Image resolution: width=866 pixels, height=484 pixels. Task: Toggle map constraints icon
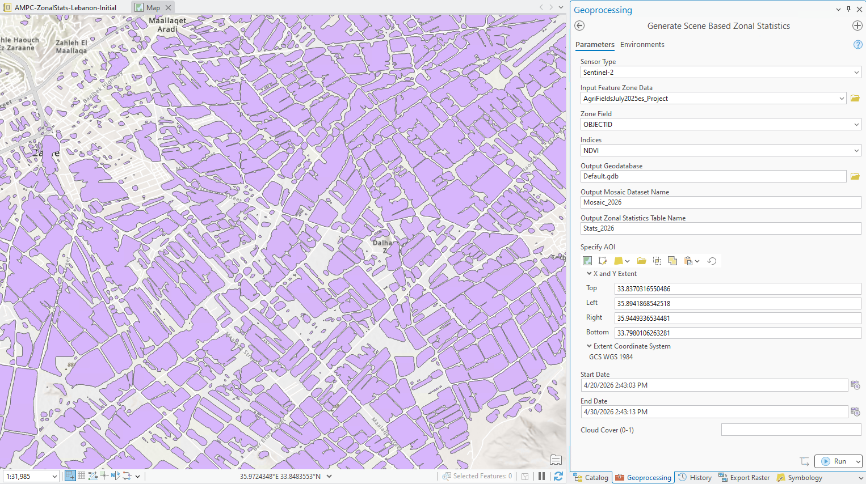pos(93,476)
